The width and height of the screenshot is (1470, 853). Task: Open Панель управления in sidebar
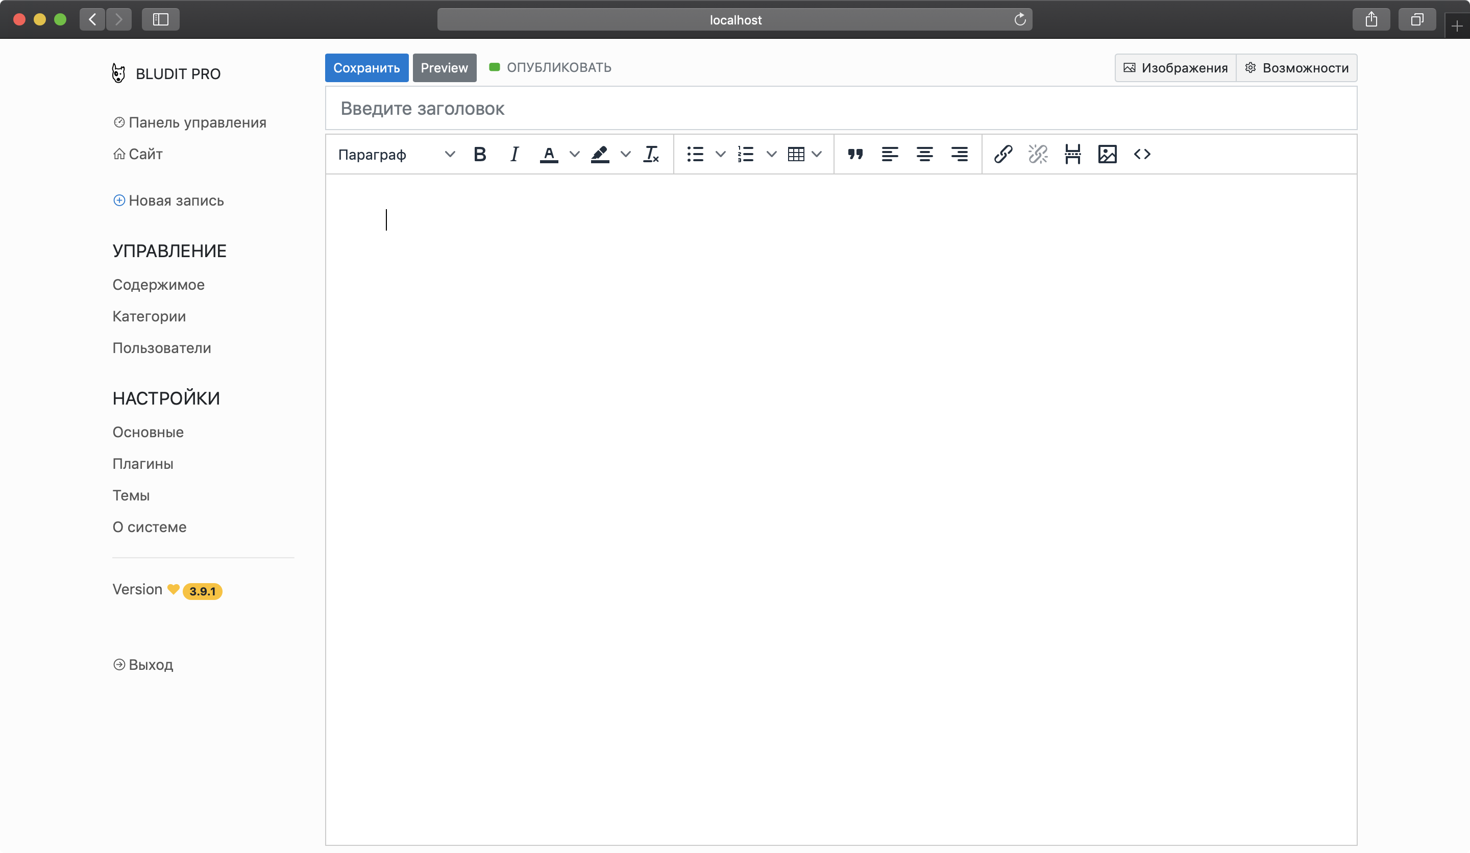pyautogui.click(x=189, y=122)
